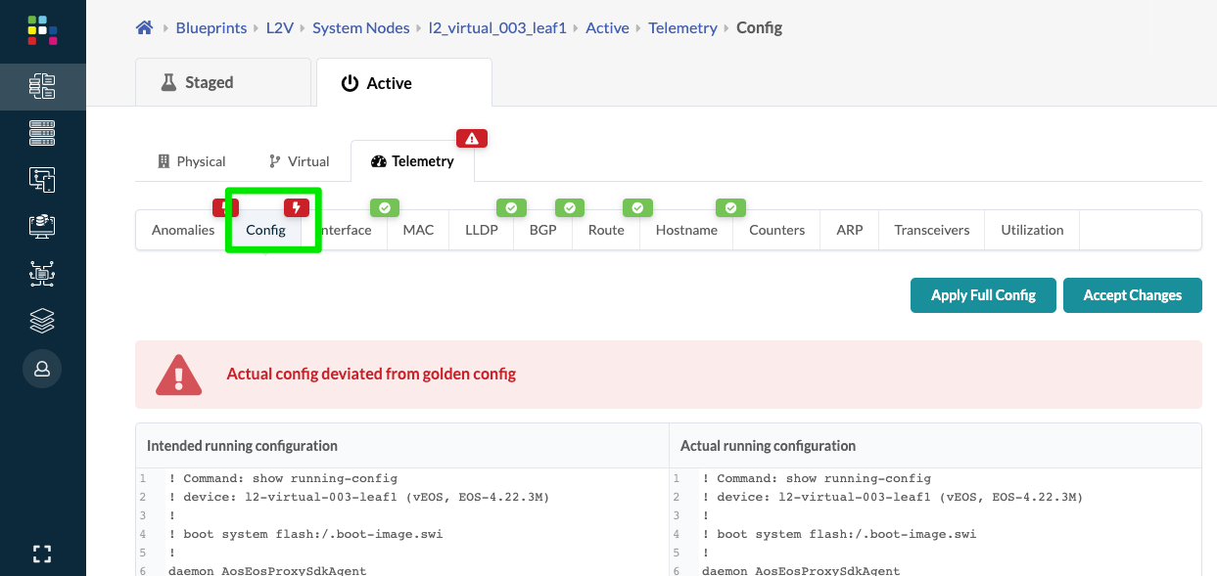This screenshot has width=1217, height=576.
Task: Follow the Blueprints breadcrumb link
Action: tap(211, 28)
